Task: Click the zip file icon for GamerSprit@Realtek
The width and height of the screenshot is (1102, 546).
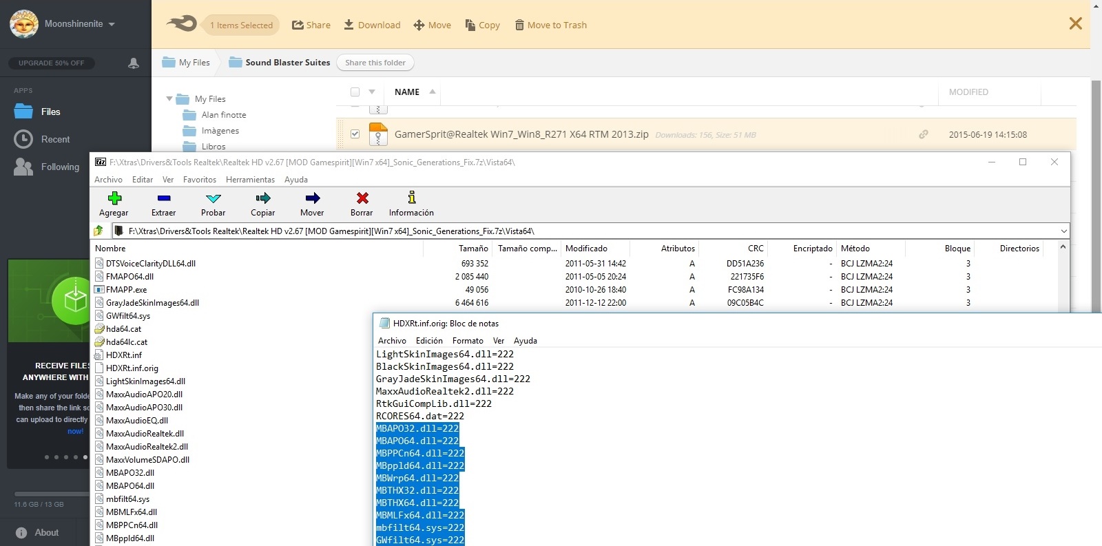Action: pos(378,134)
